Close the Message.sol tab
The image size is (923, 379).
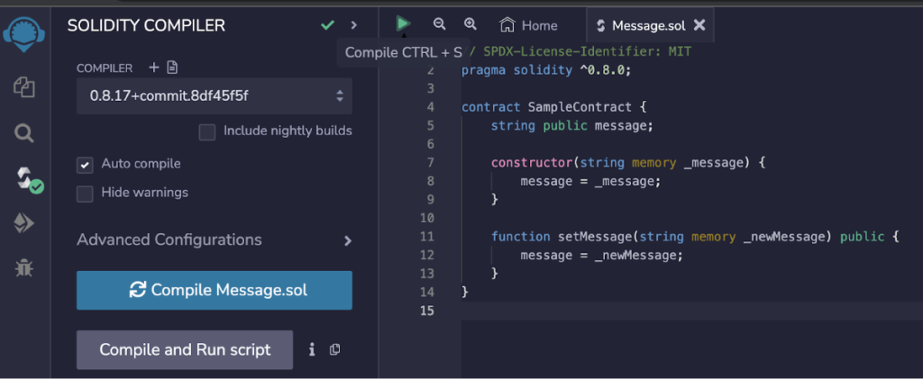click(699, 25)
